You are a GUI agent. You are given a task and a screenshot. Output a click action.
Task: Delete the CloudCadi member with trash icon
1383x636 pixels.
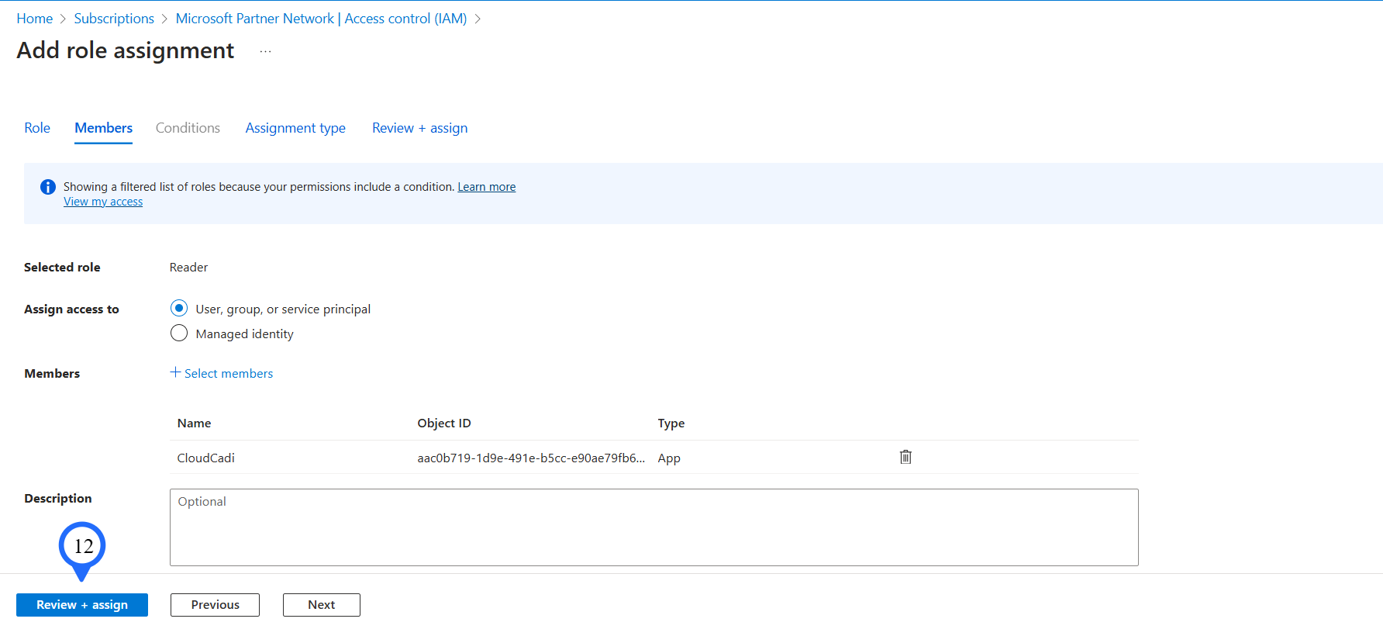point(905,457)
